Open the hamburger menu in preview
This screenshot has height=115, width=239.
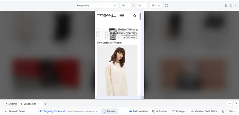122,16
